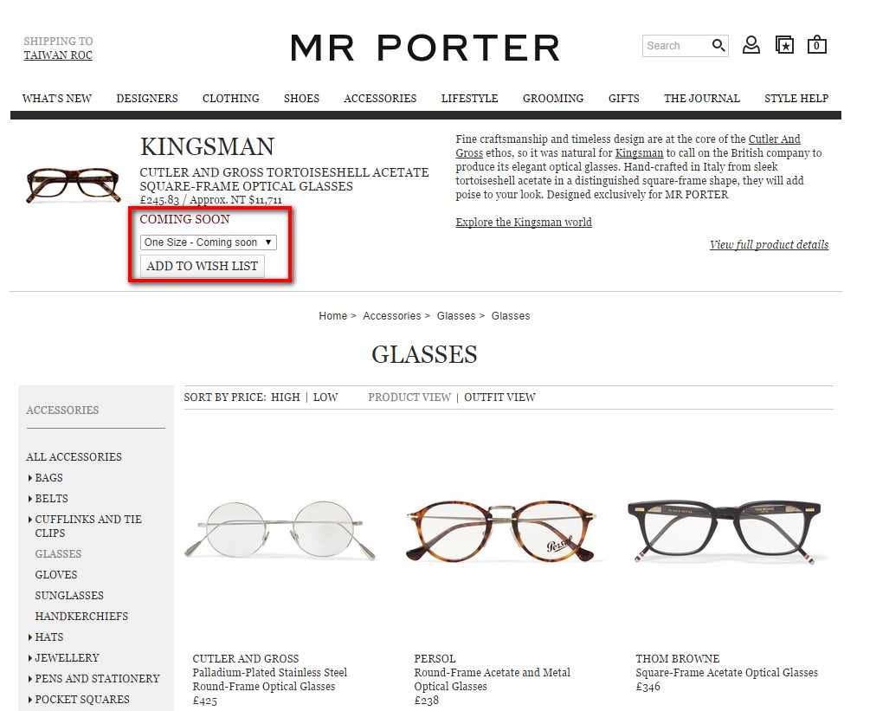This screenshot has width=889, height=711.
Task: Open the wish list star icon
Action: 784,45
